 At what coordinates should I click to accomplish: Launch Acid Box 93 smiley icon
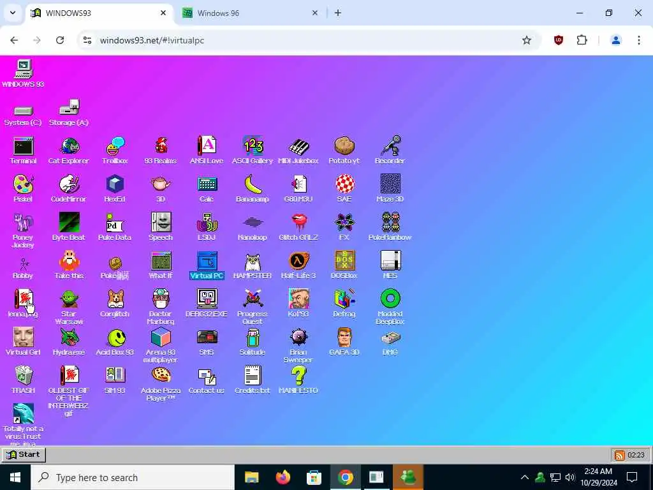click(115, 342)
